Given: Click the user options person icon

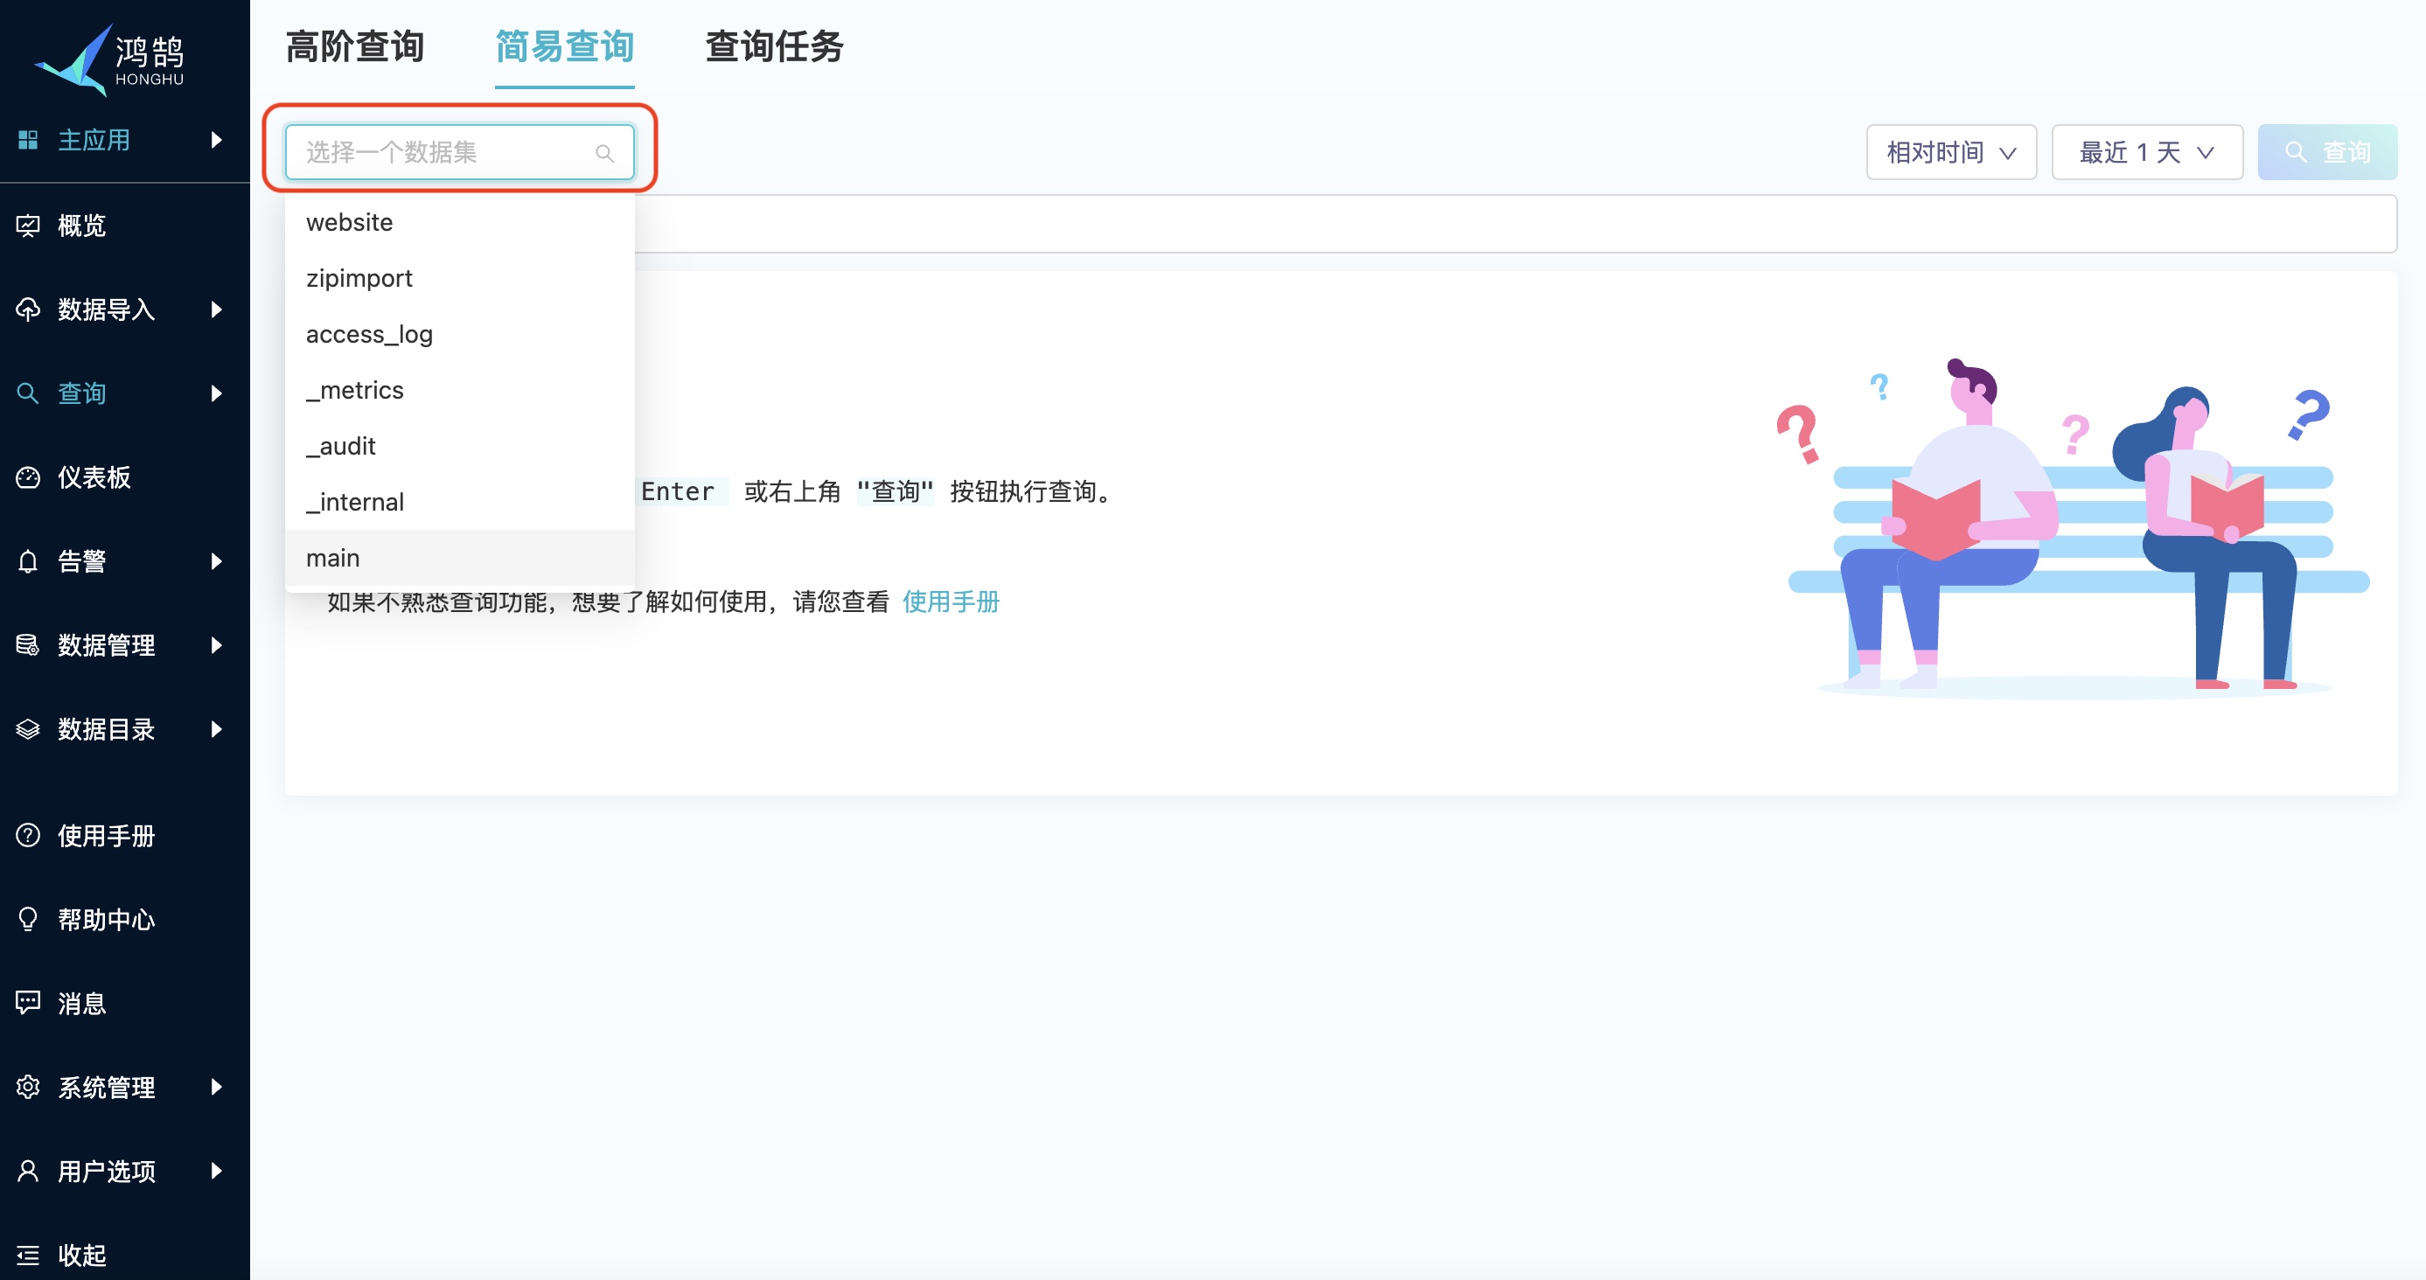Looking at the screenshot, I should tap(28, 1171).
